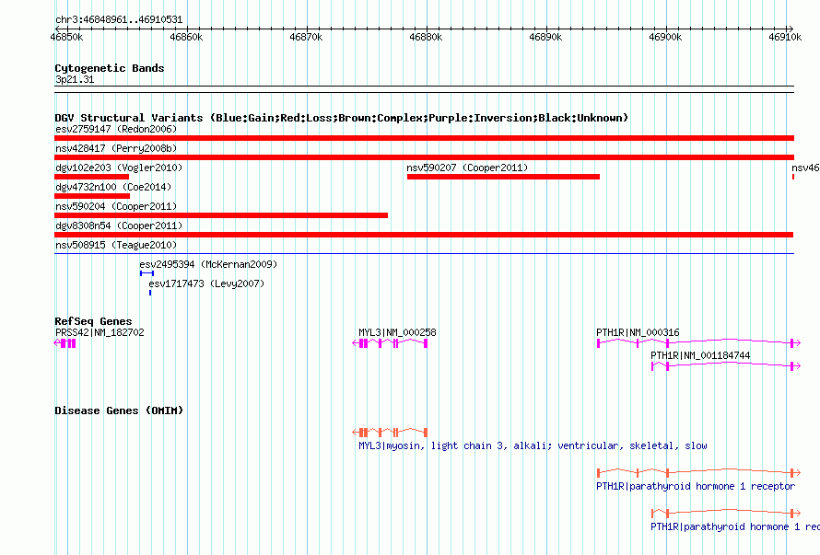Open the dgv8308n54 (Cooper2011) label
The image size is (820, 555).
(x=119, y=225)
